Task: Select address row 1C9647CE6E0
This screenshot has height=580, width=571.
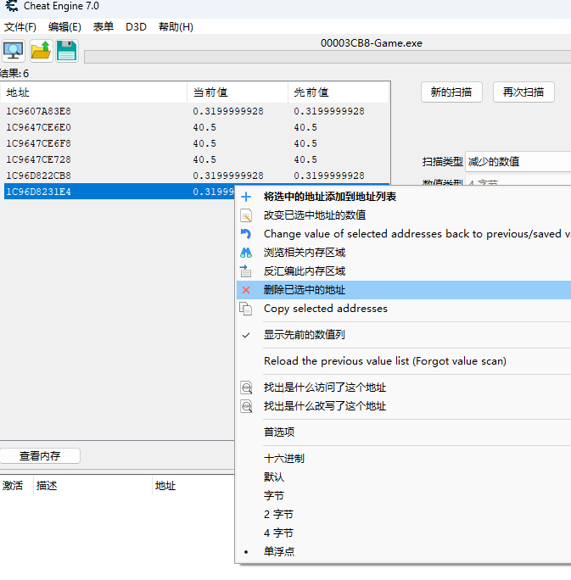Action: tap(197, 127)
